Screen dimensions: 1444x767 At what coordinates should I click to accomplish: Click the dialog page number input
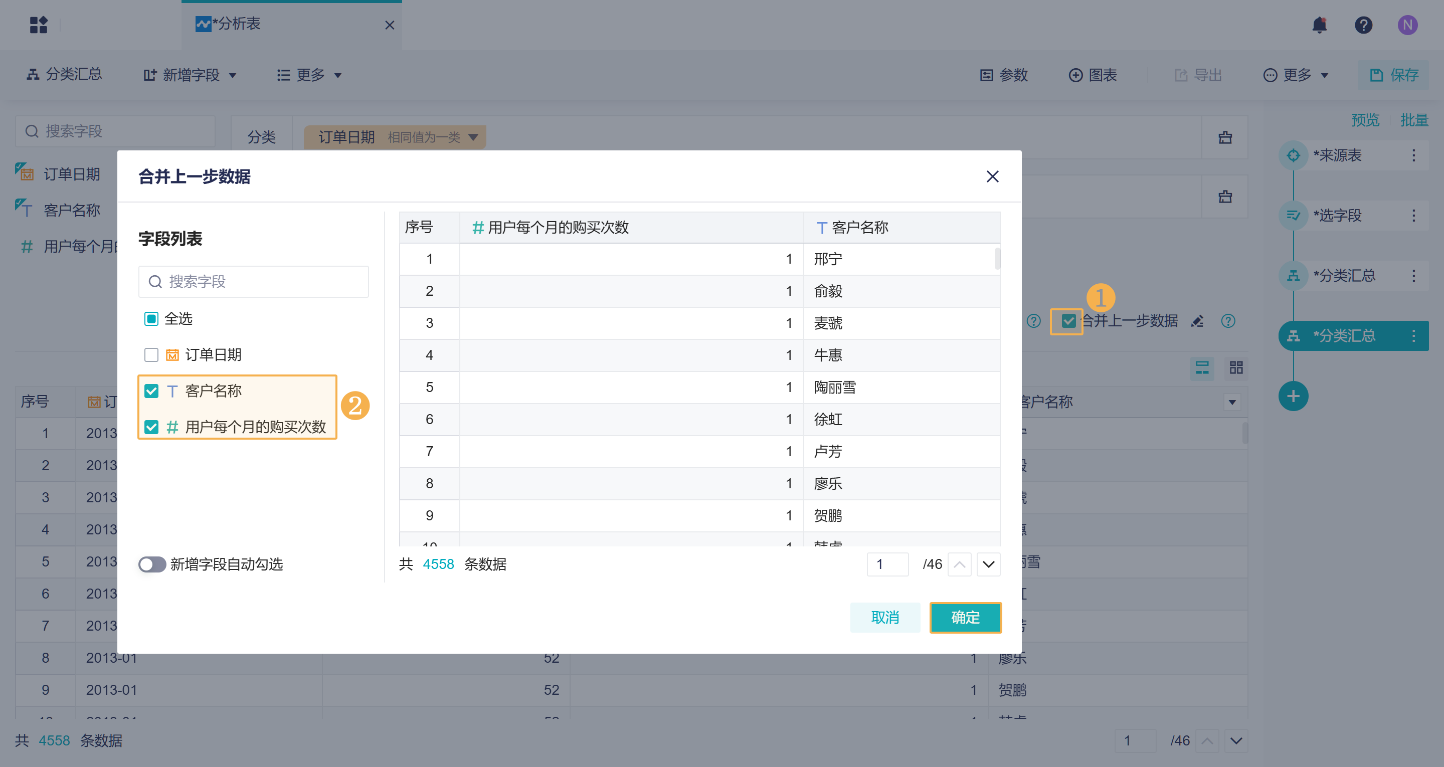[x=887, y=564]
